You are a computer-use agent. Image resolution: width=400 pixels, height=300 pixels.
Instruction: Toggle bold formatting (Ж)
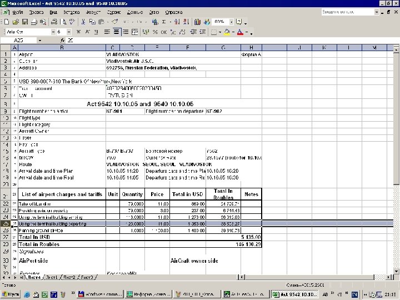(x=78, y=32)
